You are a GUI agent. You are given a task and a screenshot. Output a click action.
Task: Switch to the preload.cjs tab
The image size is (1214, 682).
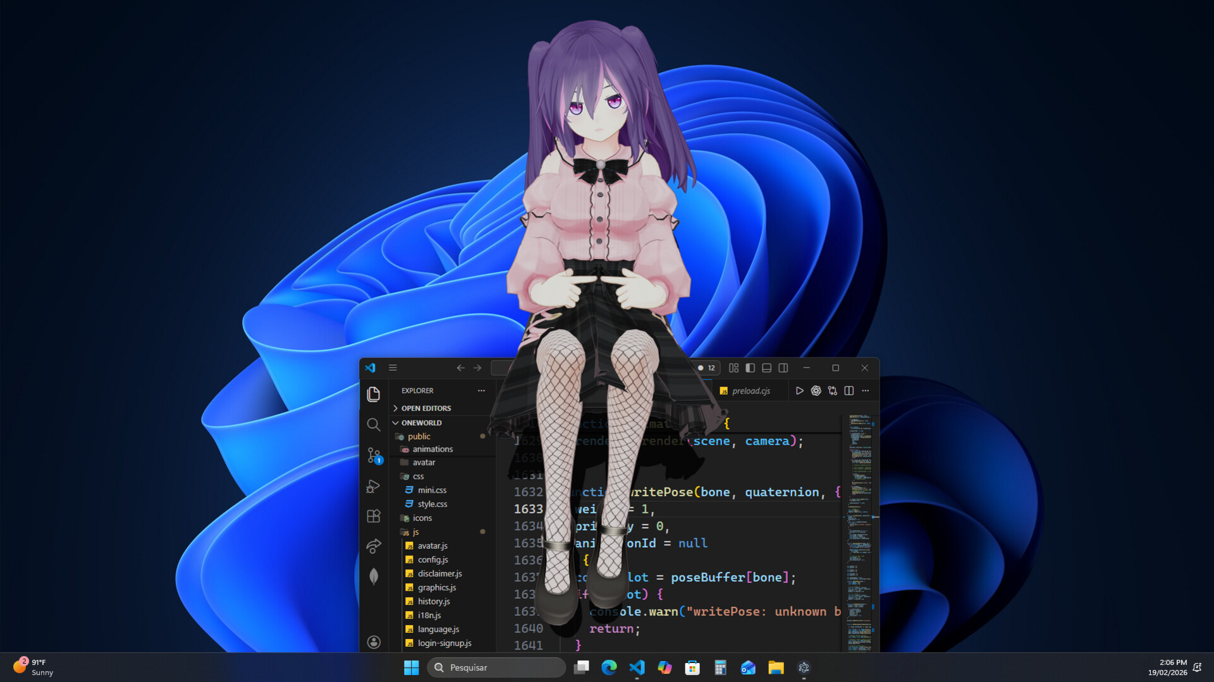(751, 391)
